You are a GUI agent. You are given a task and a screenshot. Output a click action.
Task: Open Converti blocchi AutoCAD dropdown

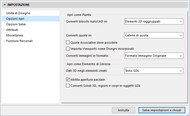click(153, 21)
